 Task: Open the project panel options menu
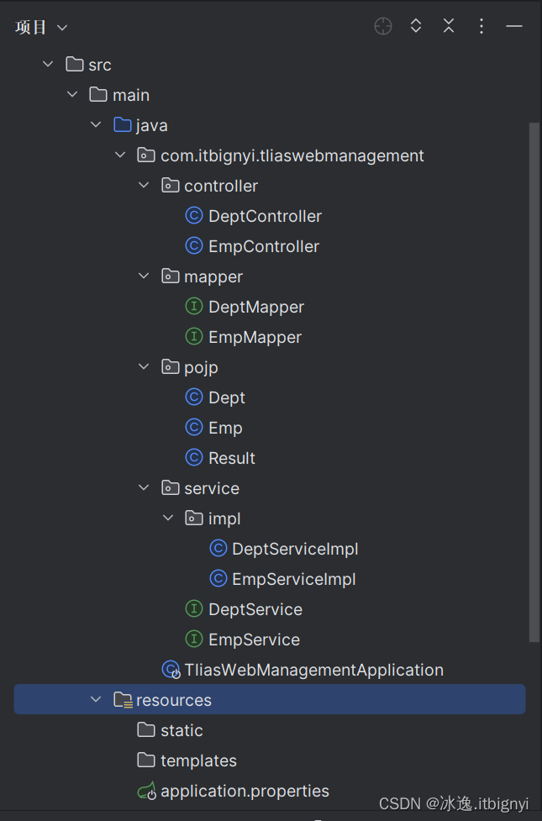pos(481,26)
